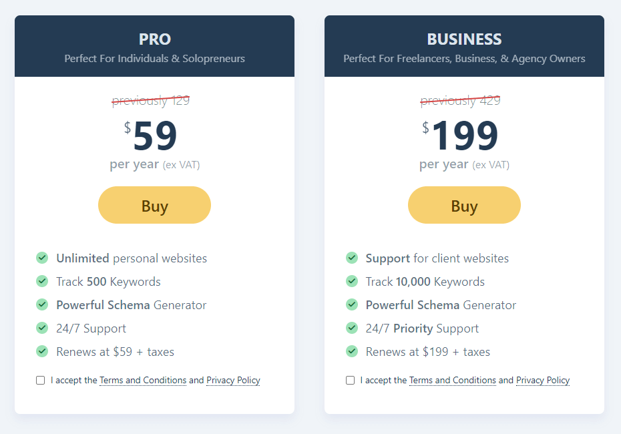Click checkmark icon beside Unlimited personal websites
Viewport: 621px width, 434px height.
coord(42,258)
